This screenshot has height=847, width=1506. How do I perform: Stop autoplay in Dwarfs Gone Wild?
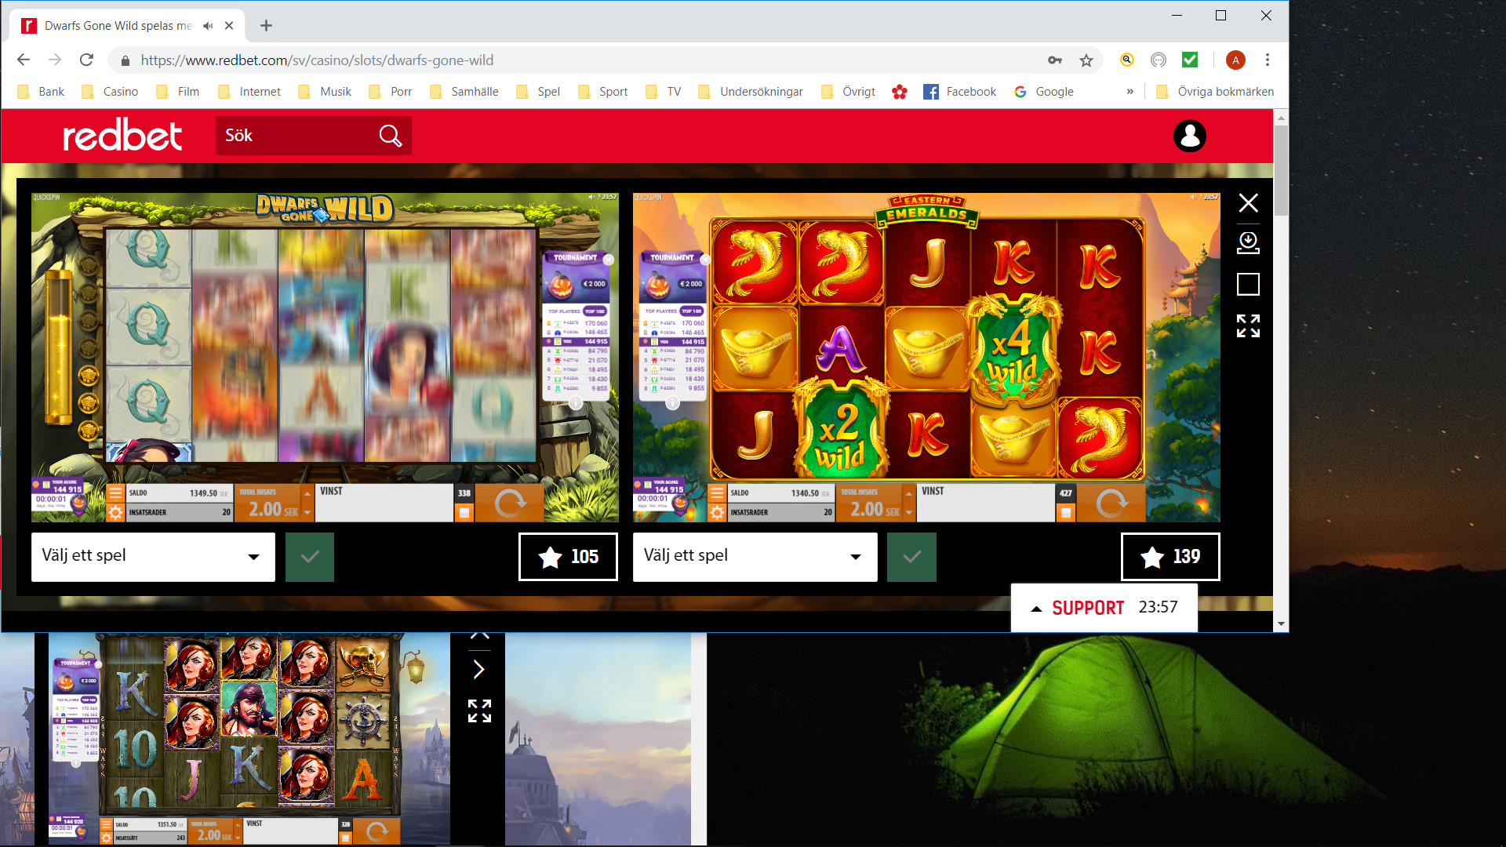[x=464, y=513]
